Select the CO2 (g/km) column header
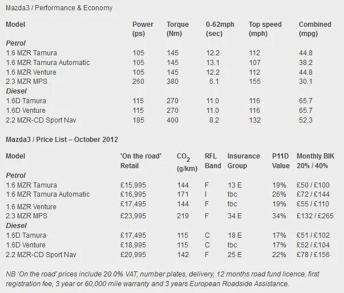 coord(187,162)
